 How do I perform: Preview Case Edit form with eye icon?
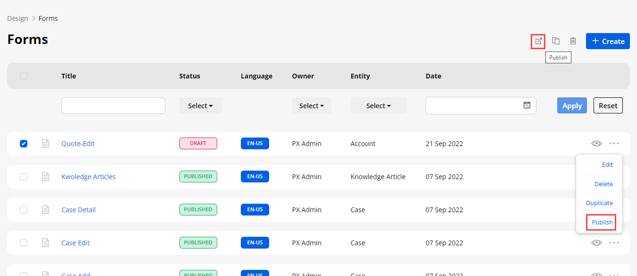[596, 243]
